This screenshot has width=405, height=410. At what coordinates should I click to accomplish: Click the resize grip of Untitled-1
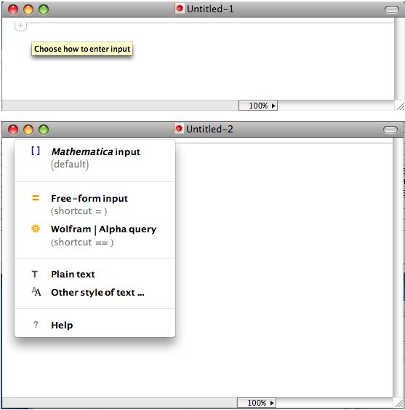click(400, 106)
